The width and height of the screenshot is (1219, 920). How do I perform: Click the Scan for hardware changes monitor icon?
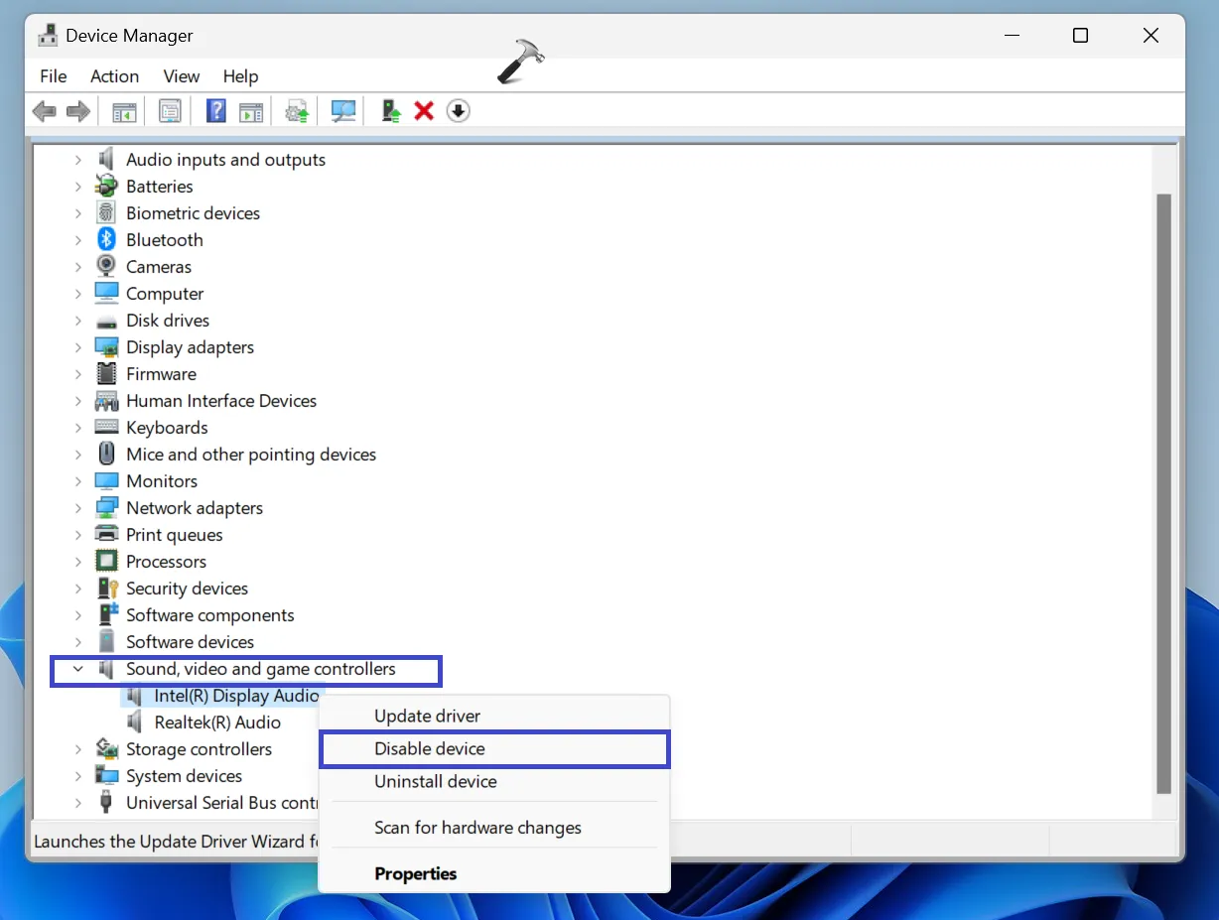coord(343,111)
